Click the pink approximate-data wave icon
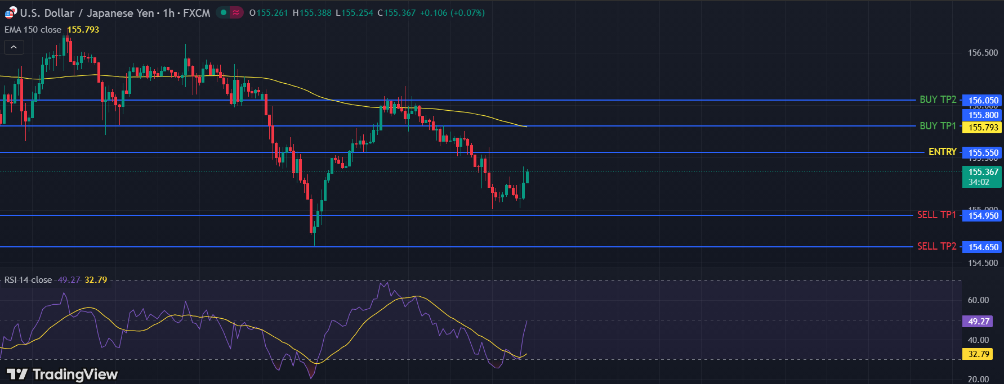 237,12
